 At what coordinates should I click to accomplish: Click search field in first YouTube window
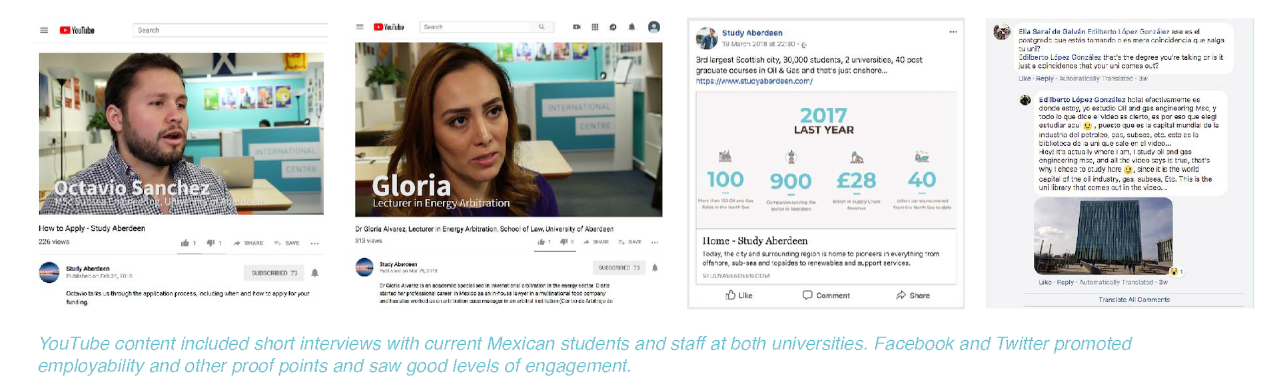pyautogui.click(x=230, y=30)
